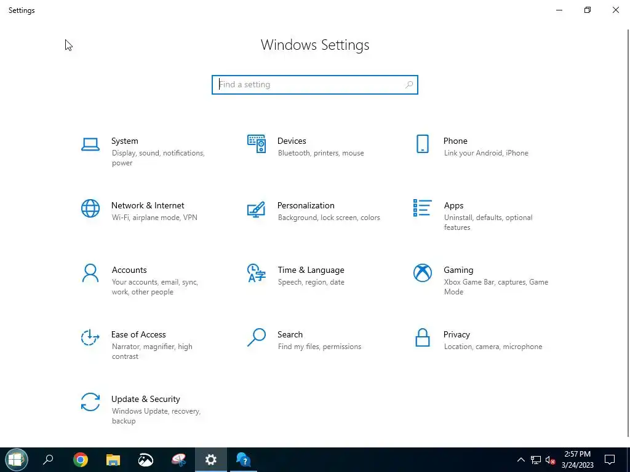This screenshot has width=630, height=472.
Task: Open the Devices keyboard and speaker icon
Action: [x=257, y=144]
